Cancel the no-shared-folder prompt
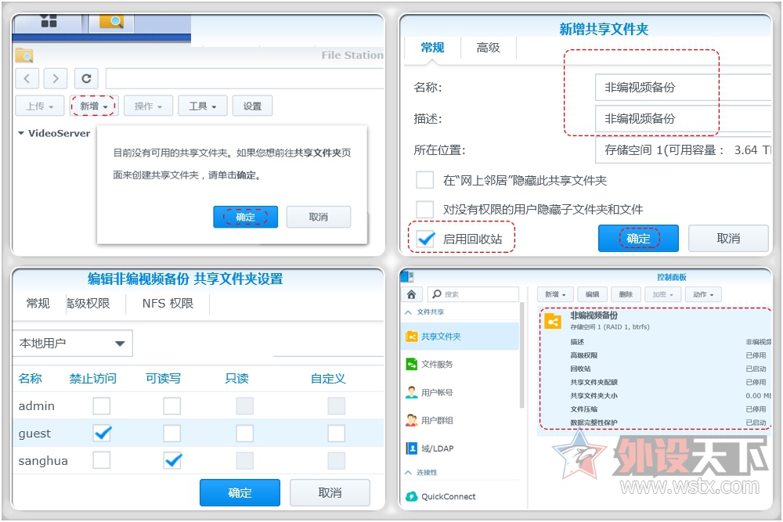 click(x=319, y=217)
